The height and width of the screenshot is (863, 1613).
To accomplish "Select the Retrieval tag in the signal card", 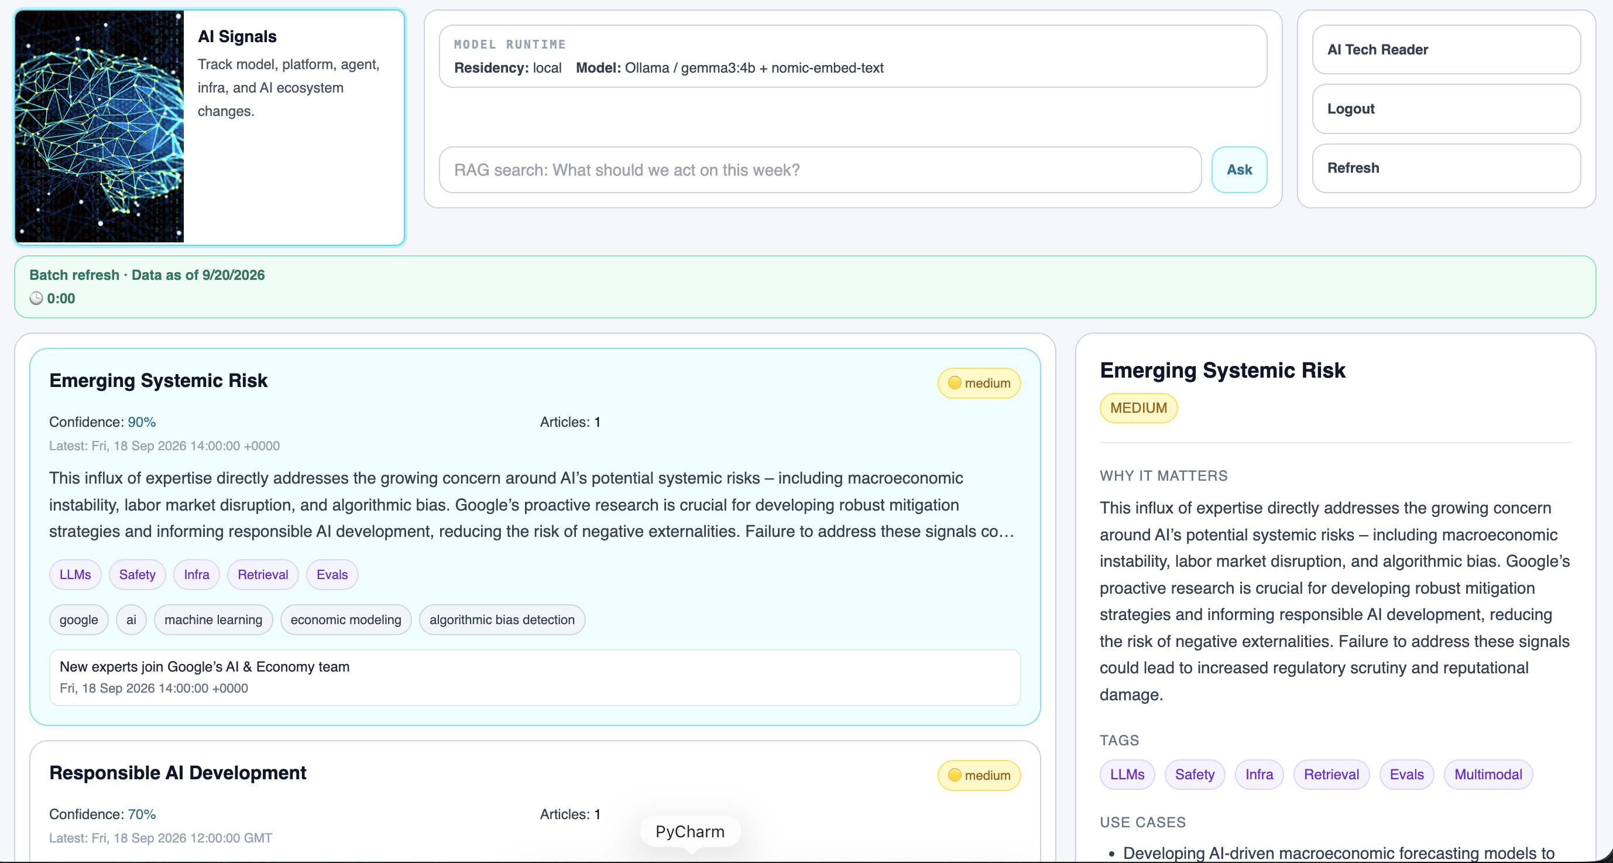I will point(263,574).
